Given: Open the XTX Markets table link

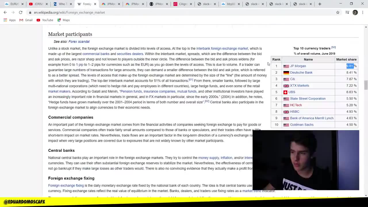Looking at the screenshot, I should pos(300,86).
